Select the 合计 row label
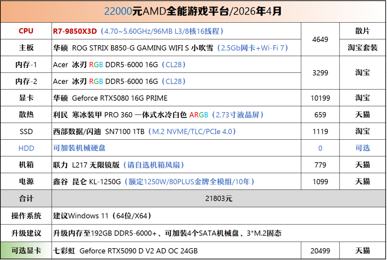Screen dimensions: 387x260 pos(26,198)
